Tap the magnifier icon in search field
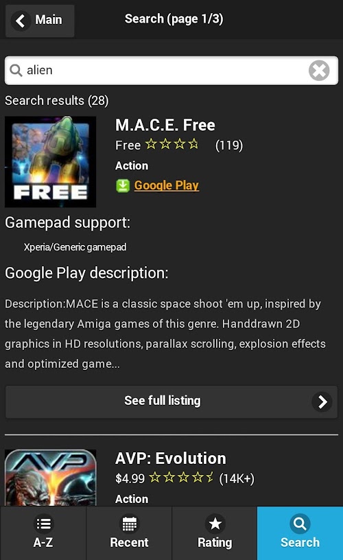This screenshot has width=343, height=560. pyautogui.click(x=16, y=70)
